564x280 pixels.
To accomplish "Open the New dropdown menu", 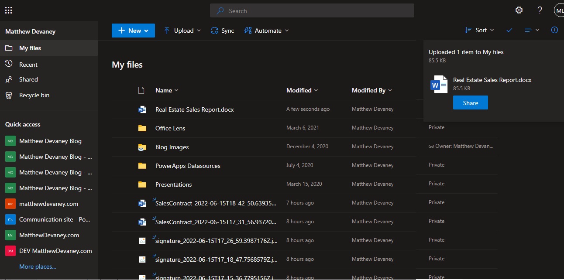I will click(x=133, y=31).
